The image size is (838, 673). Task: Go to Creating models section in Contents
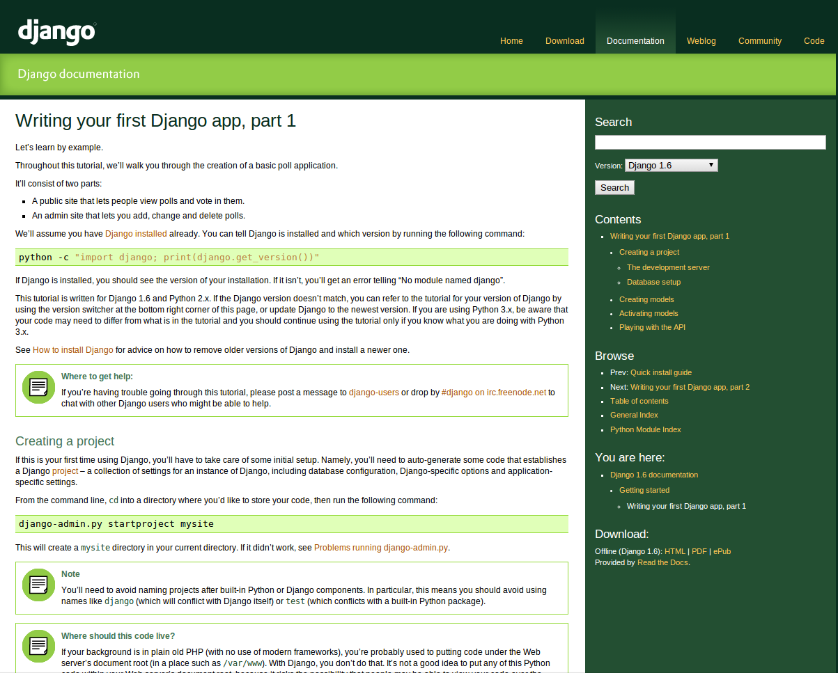tap(646, 299)
